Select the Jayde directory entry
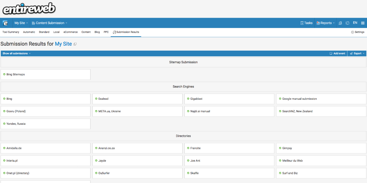 point(137,161)
